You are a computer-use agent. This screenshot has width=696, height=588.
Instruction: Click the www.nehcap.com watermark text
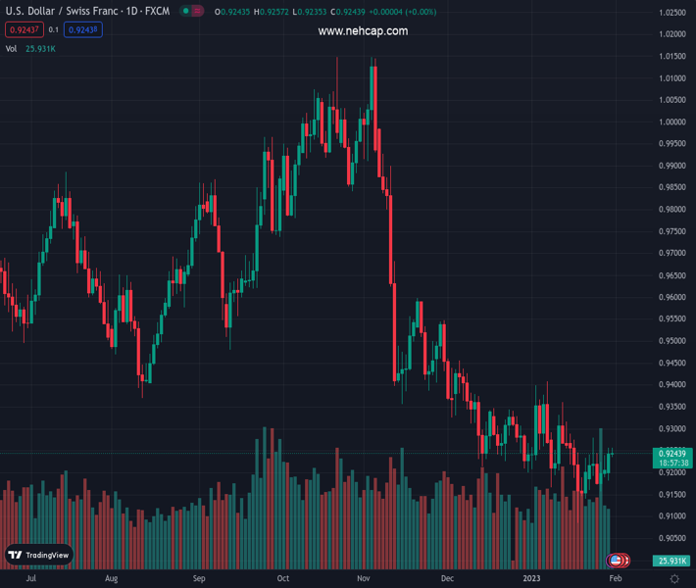tap(363, 31)
